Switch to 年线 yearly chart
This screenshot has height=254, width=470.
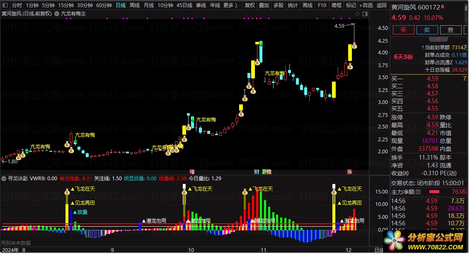coord(215,5)
